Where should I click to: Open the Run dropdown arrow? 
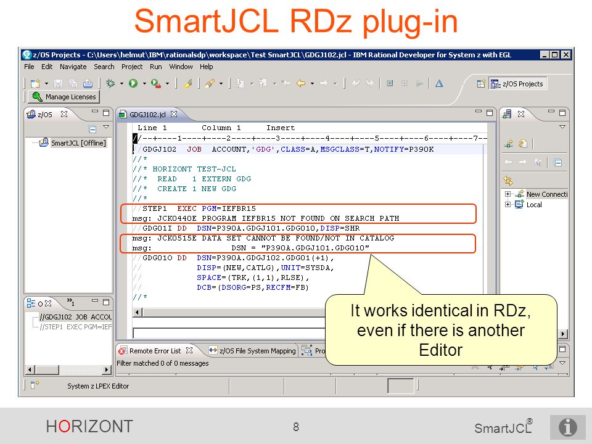pos(144,83)
